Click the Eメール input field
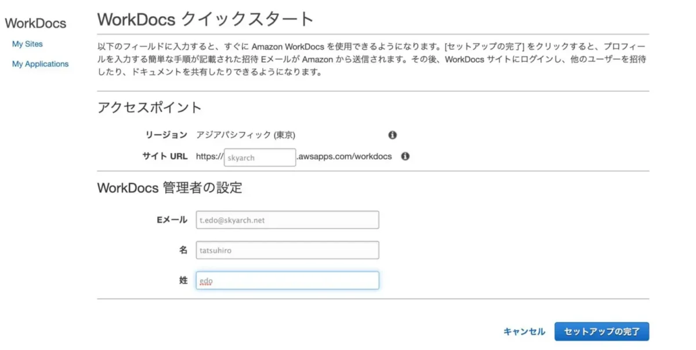 (287, 220)
